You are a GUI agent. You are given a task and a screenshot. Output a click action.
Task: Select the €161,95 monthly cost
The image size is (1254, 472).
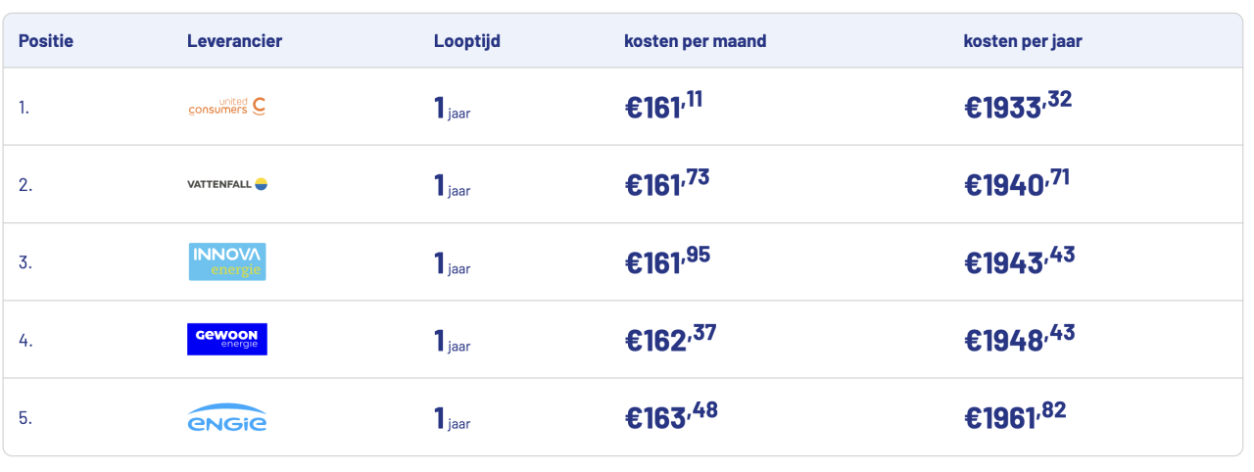(667, 260)
